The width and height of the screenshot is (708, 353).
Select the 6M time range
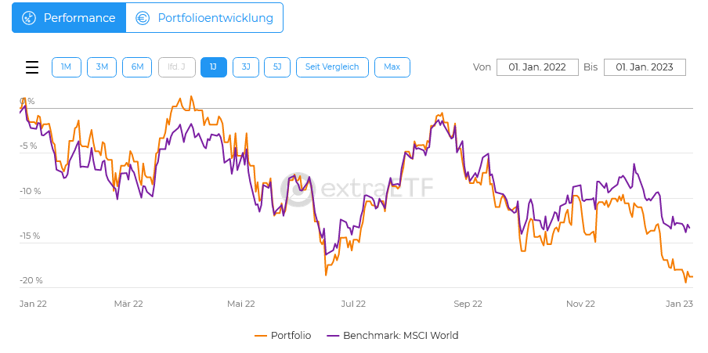tap(137, 67)
